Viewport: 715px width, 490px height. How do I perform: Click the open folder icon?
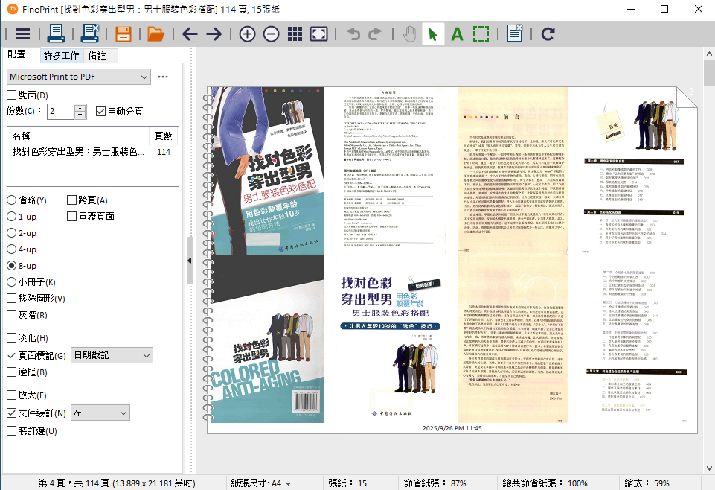pos(155,34)
